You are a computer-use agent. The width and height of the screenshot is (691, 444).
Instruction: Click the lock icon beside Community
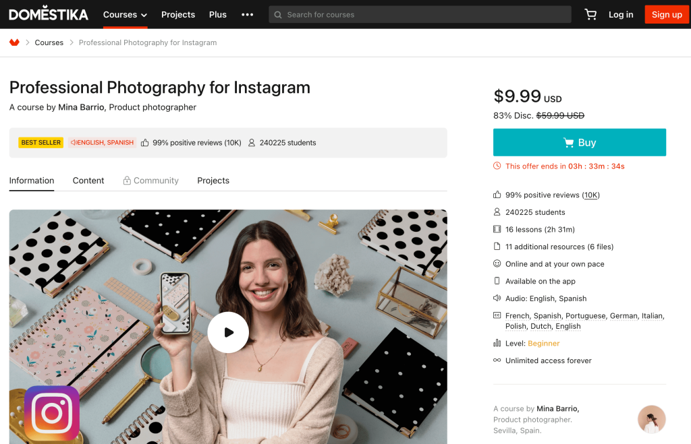[127, 181]
